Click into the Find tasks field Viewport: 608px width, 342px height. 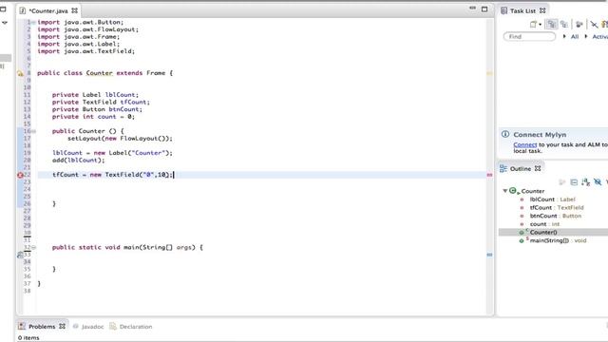(529, 36)
